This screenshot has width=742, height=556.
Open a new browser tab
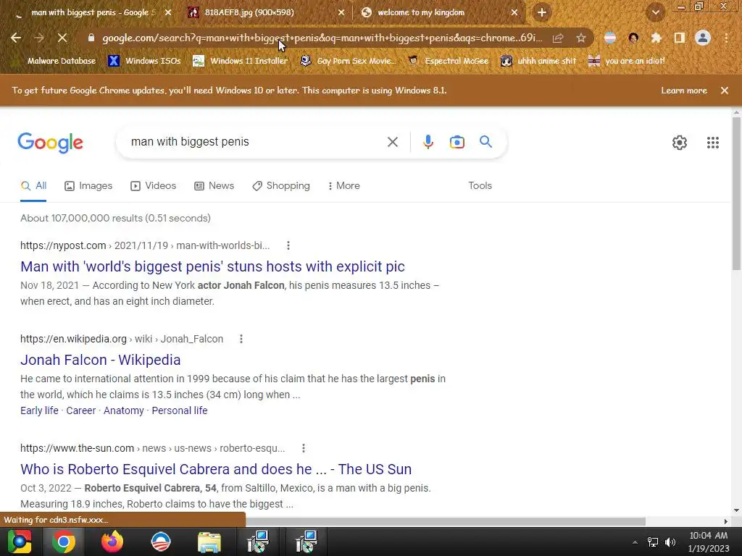tap(542, 12)
